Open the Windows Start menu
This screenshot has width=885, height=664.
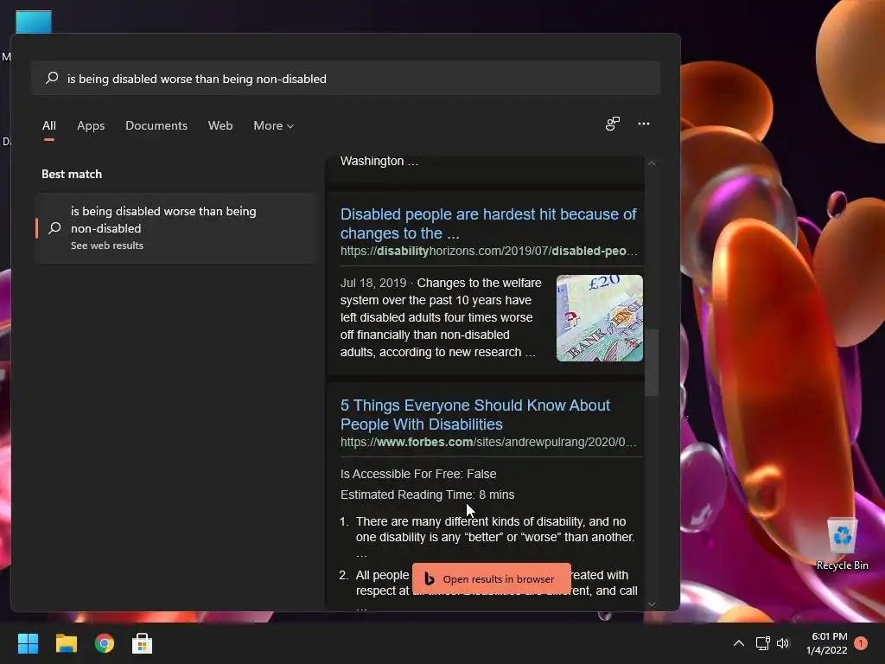tap(28, 643)
